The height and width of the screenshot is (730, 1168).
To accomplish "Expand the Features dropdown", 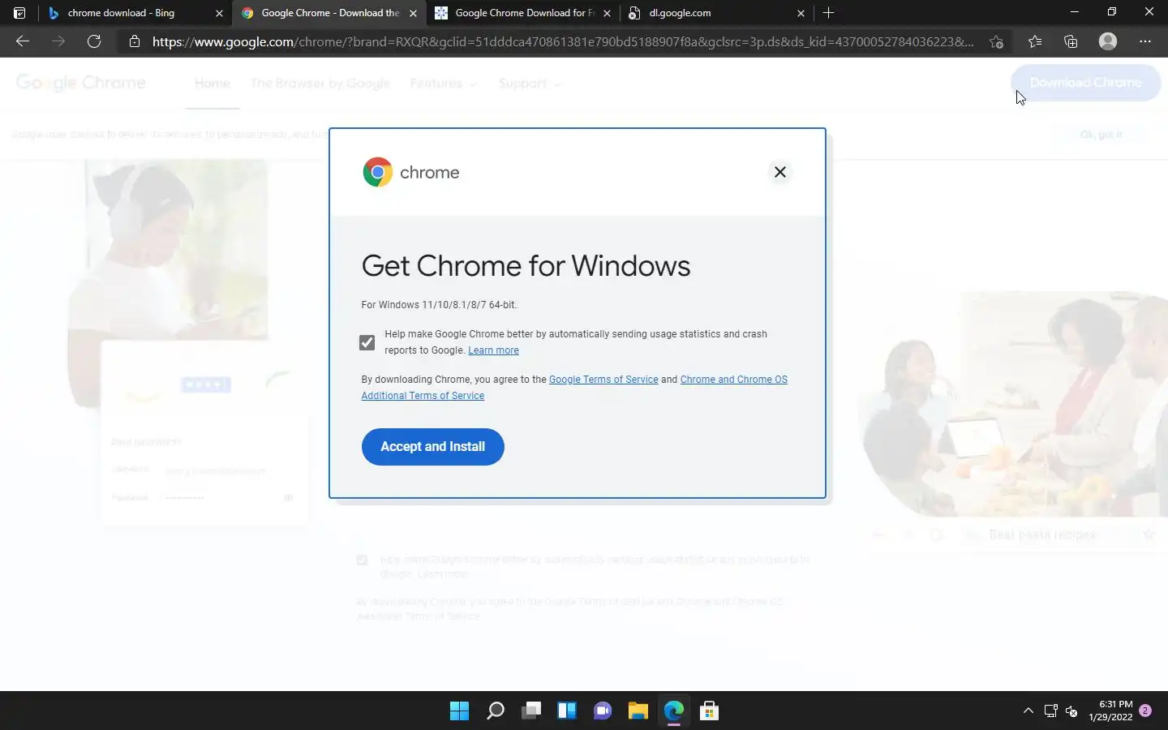I will point(443,84).
